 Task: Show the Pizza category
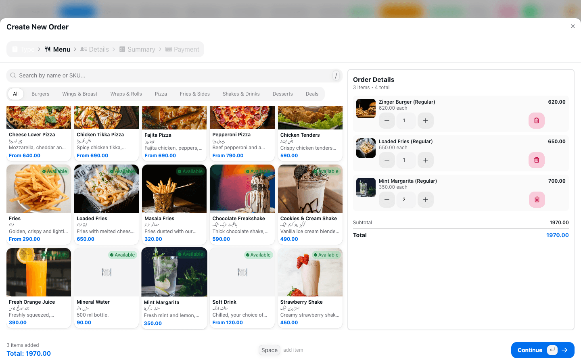(x=161, y=94)
